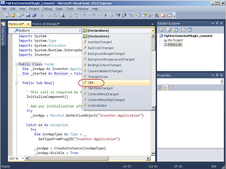Click the Comment Out Lines icon

70,15
